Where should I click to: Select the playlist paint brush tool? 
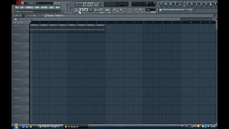pyautogui.click(x=23, y=15)
